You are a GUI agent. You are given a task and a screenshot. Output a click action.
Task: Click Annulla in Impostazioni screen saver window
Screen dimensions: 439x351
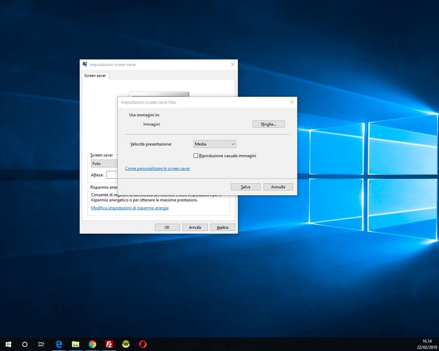tap(195, 227)
